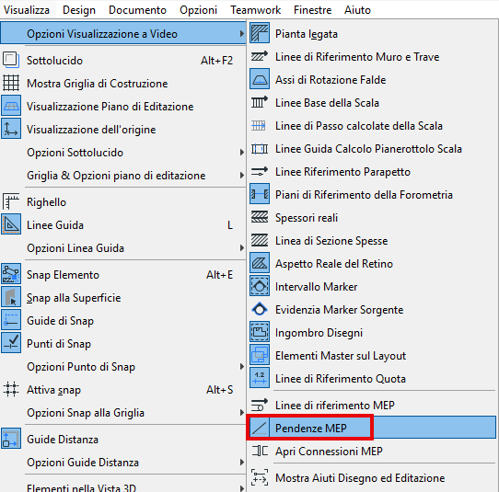Screen dimensions: 499x492
Task: Toggle Linee Guida menu entry
Action: point(123,224)
